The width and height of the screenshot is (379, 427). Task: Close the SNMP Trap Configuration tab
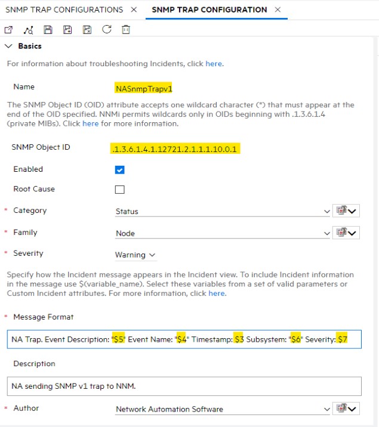point(278,10)
